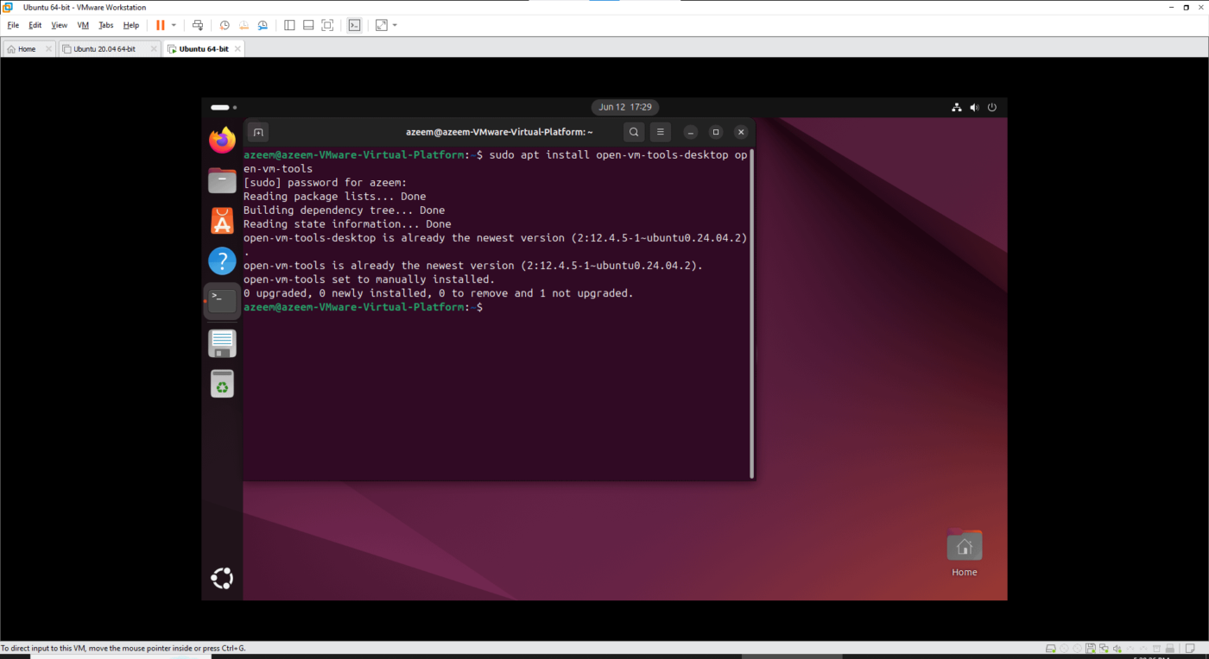Click the network adapter status bar icon
Screen dimensions: 1209x659
click(1104, 648)
